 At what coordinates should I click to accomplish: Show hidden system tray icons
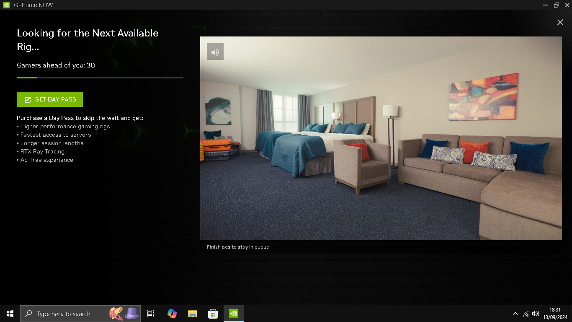coord(515,314)
